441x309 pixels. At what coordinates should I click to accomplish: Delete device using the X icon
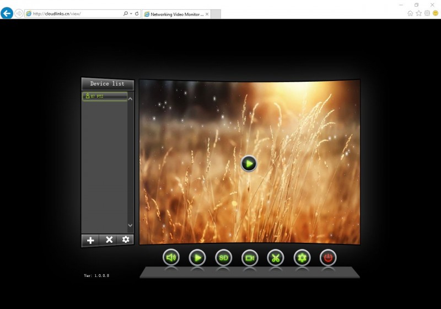click(x=109, y=239)
